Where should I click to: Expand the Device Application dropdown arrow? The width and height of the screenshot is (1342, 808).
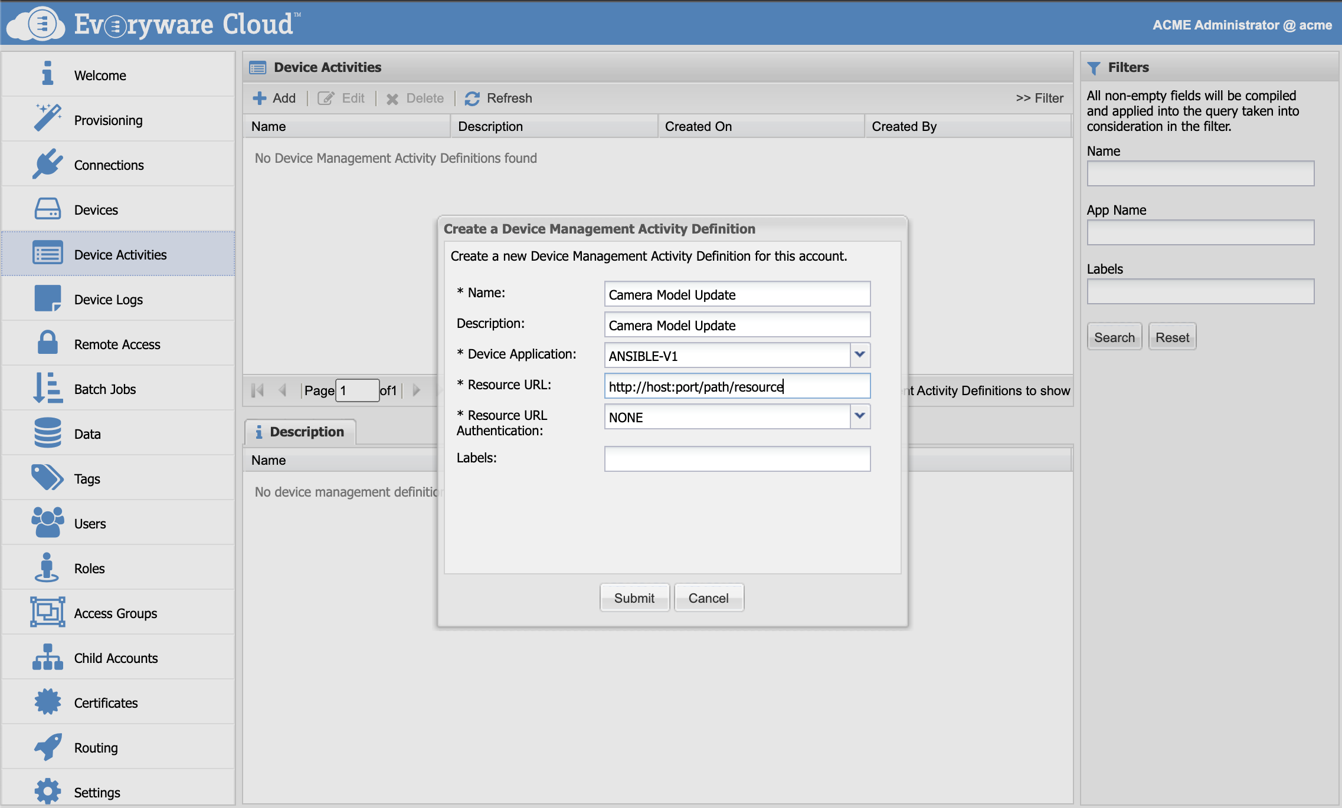(x=859, y=355)
